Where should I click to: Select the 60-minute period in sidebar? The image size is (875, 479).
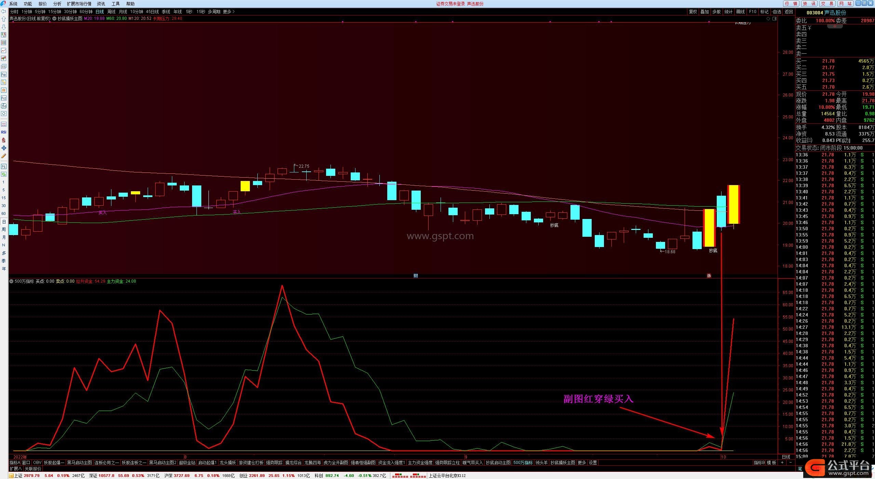pos(4,213)
